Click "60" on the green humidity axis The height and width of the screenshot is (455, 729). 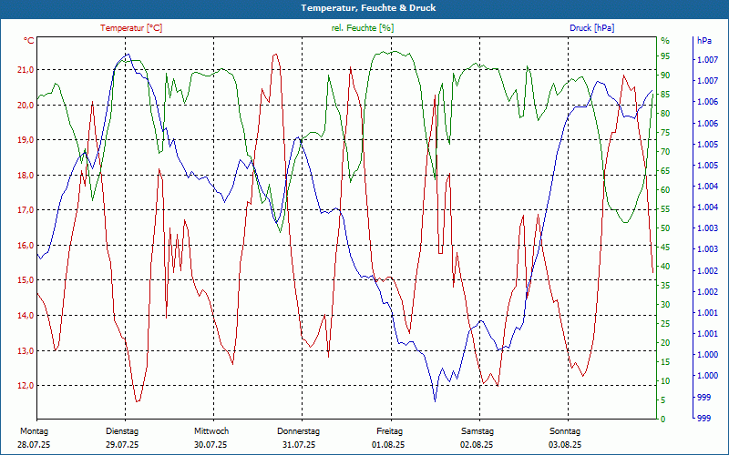[665, 190]
